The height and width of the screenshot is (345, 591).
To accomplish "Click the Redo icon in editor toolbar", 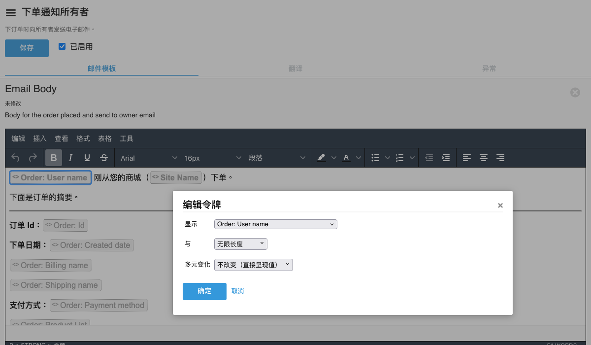I will pos(33,158).
